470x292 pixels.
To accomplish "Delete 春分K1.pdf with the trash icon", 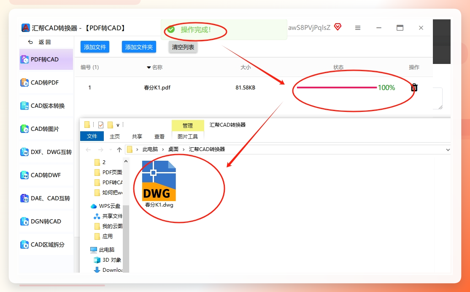I will coord(414,88).
